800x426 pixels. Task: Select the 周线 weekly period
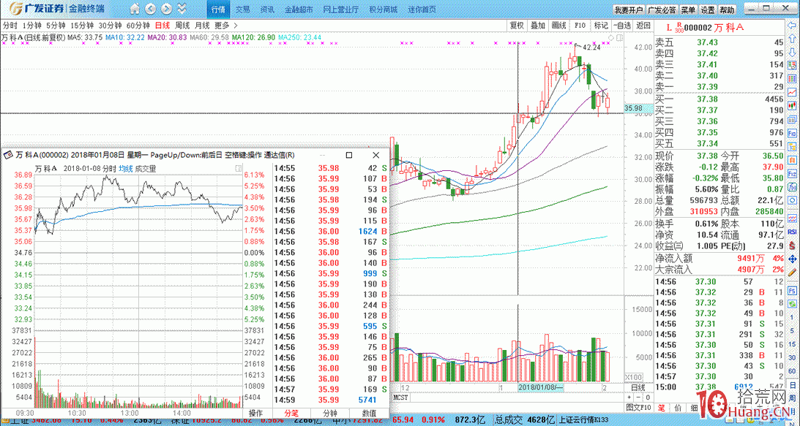coord(183,26)
